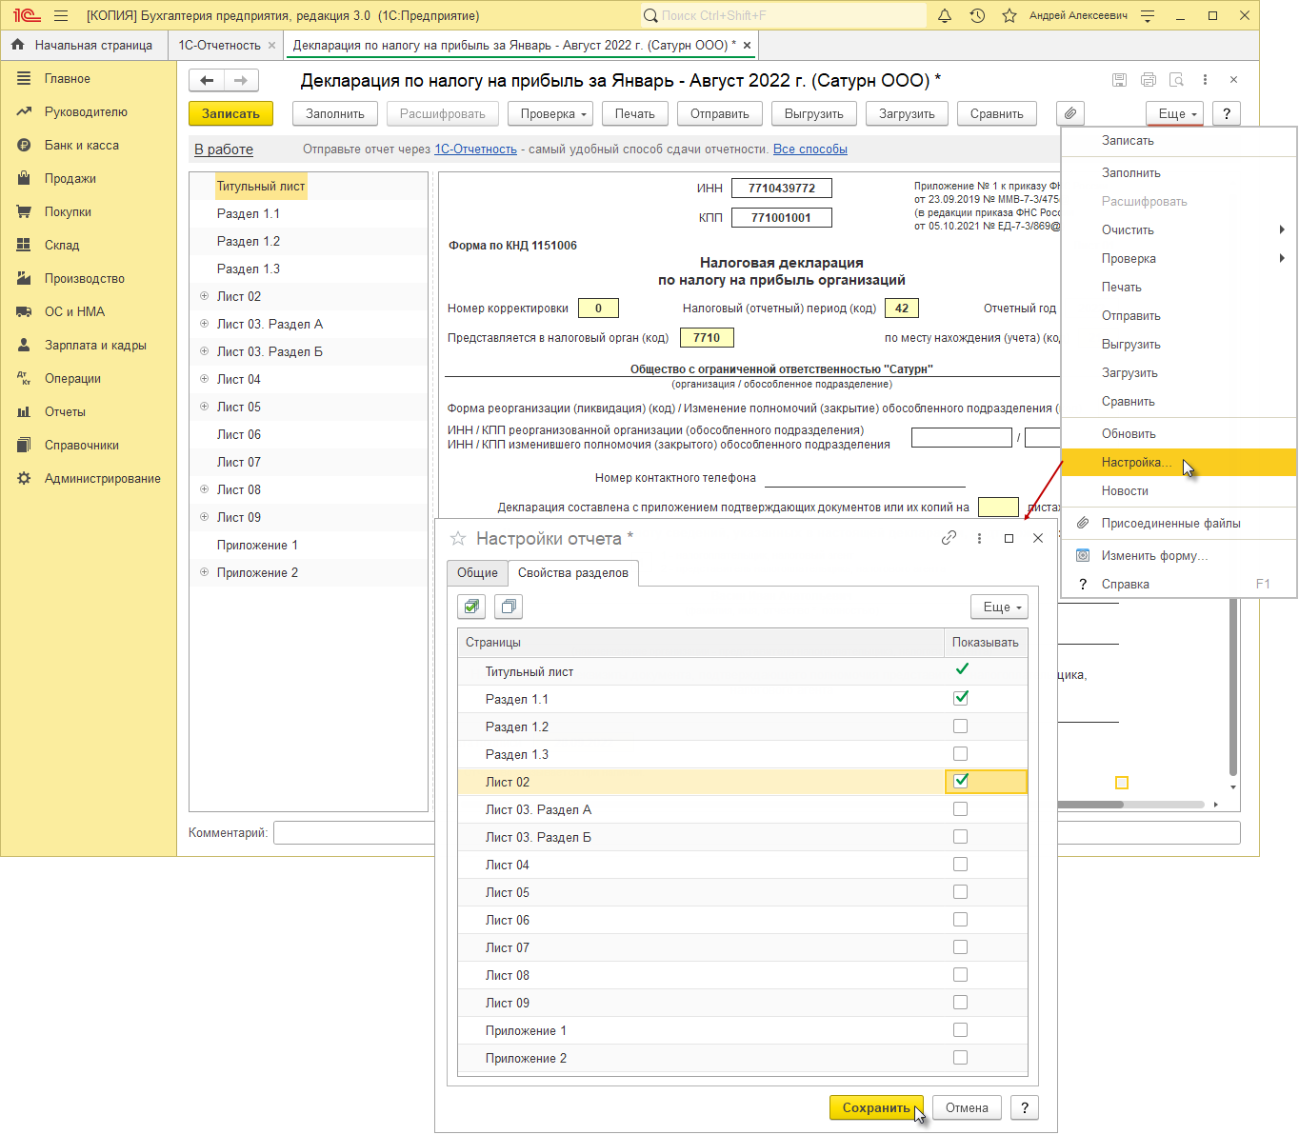Viewport: 1299px width, 1135px height.
Task: Open Главное section in sidebar
Action: (x=68, y=79)
